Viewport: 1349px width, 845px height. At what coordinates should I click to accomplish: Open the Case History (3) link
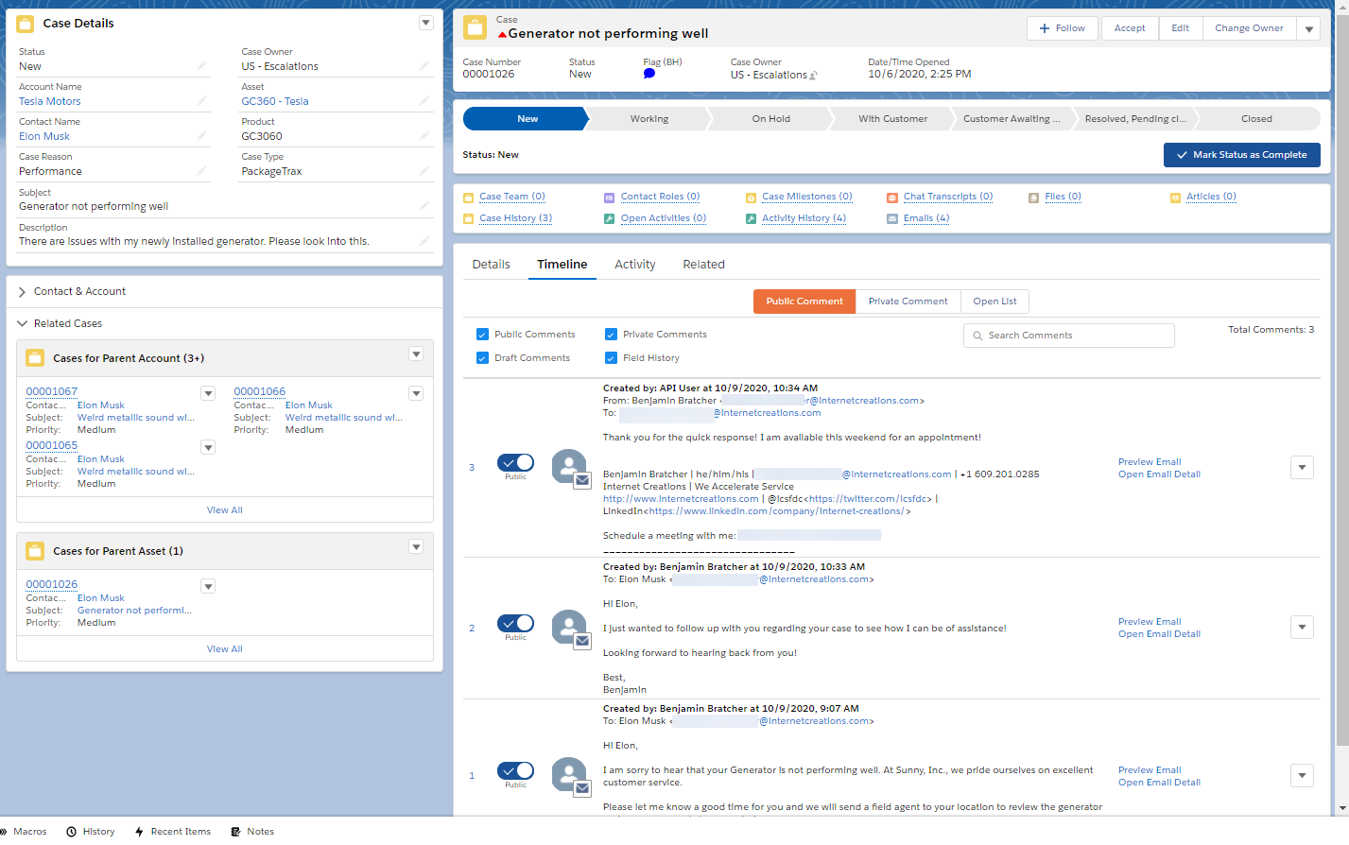click(x=516, y=218)
